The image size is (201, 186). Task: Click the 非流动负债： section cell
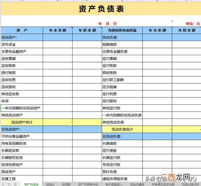(x=122, y=136)
